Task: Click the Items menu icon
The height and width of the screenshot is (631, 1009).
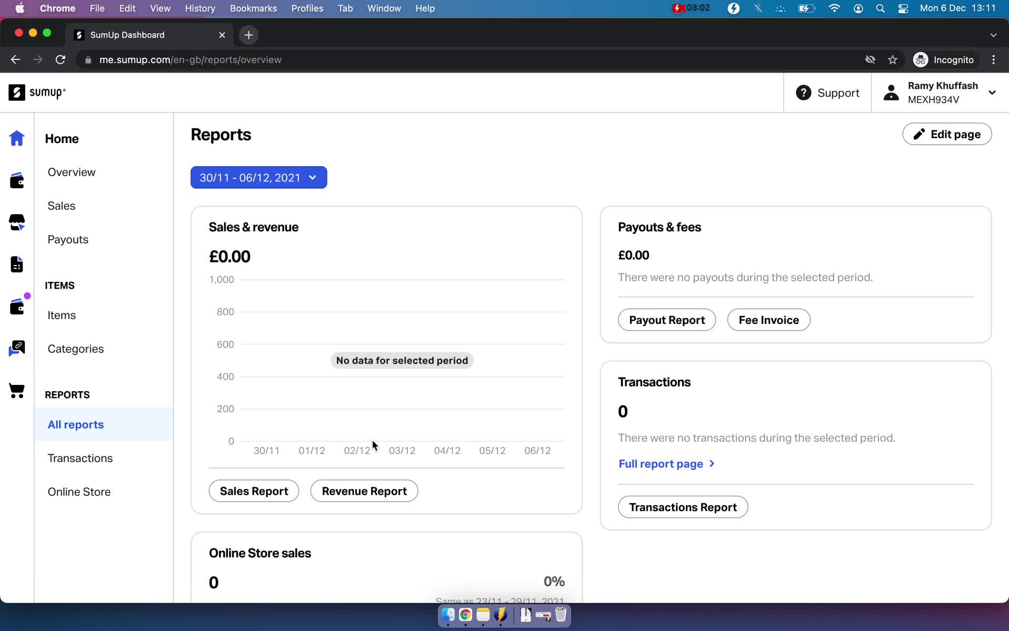Action: click(17, 306)
